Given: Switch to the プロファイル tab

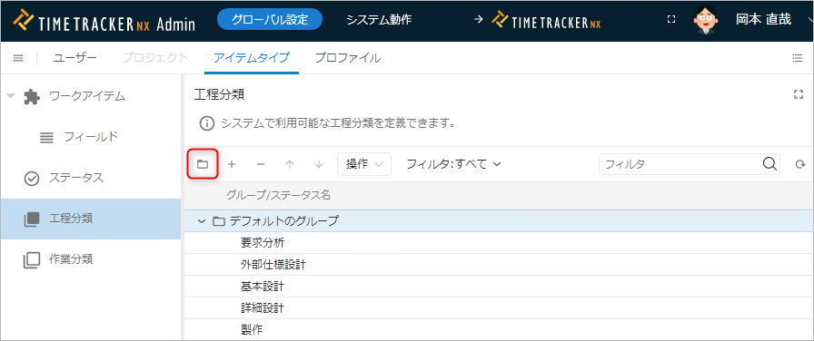Looking at the screenshot, I should (348, 58).
